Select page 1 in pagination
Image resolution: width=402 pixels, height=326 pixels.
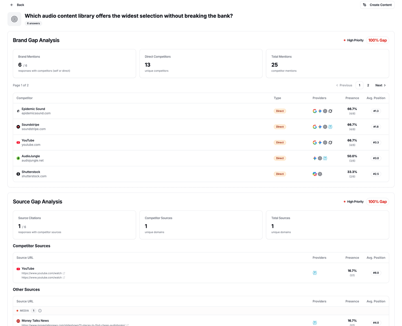point(359,85)
